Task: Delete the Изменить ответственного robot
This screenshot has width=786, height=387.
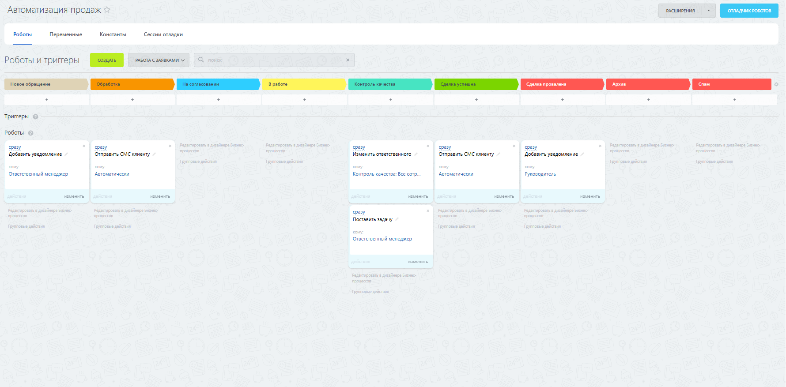Action: point(427,146)
